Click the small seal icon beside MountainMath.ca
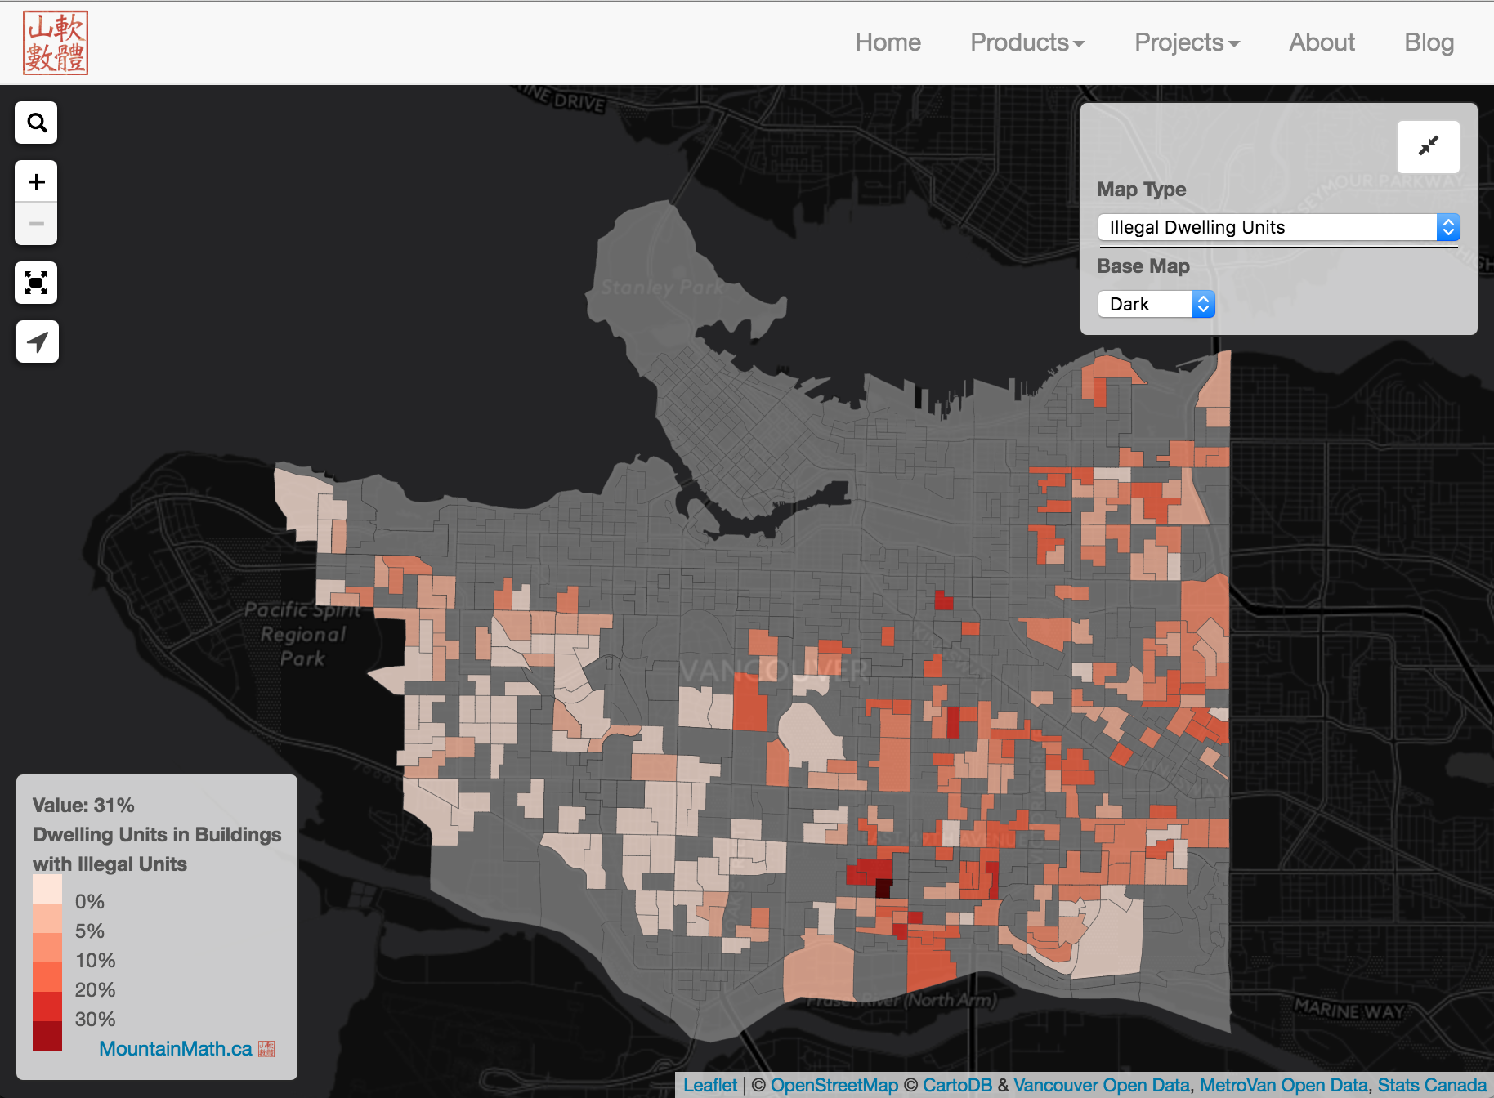This screenshot has width=1494, height=1098. pos(266,1049)
